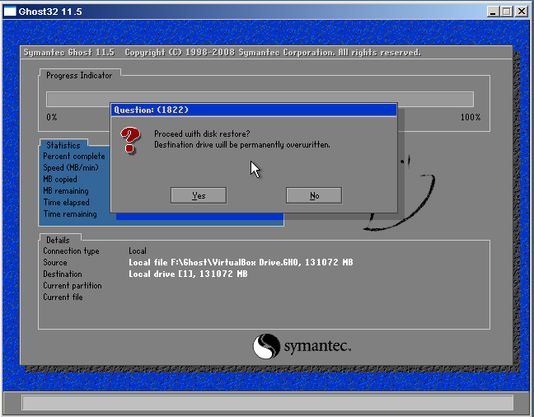Viewport: 534px width, 417px height.
Task: Click the 'Local drive [1], 131072 MB' value
Action: (x=188, y=274)
